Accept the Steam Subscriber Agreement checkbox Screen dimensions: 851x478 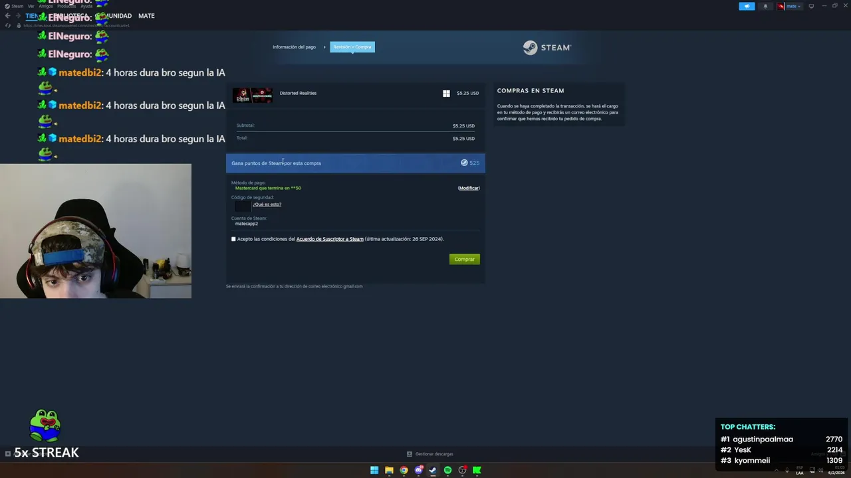pyautogui.click(x=233, y=239)
